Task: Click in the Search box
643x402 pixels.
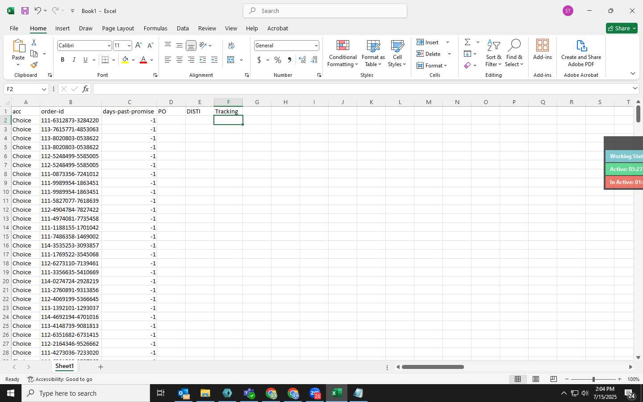Action: [325, 11]
